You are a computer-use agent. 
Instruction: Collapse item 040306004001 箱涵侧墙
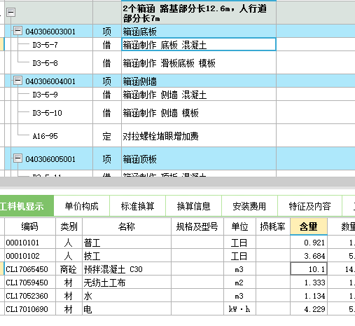click(18, 80)
